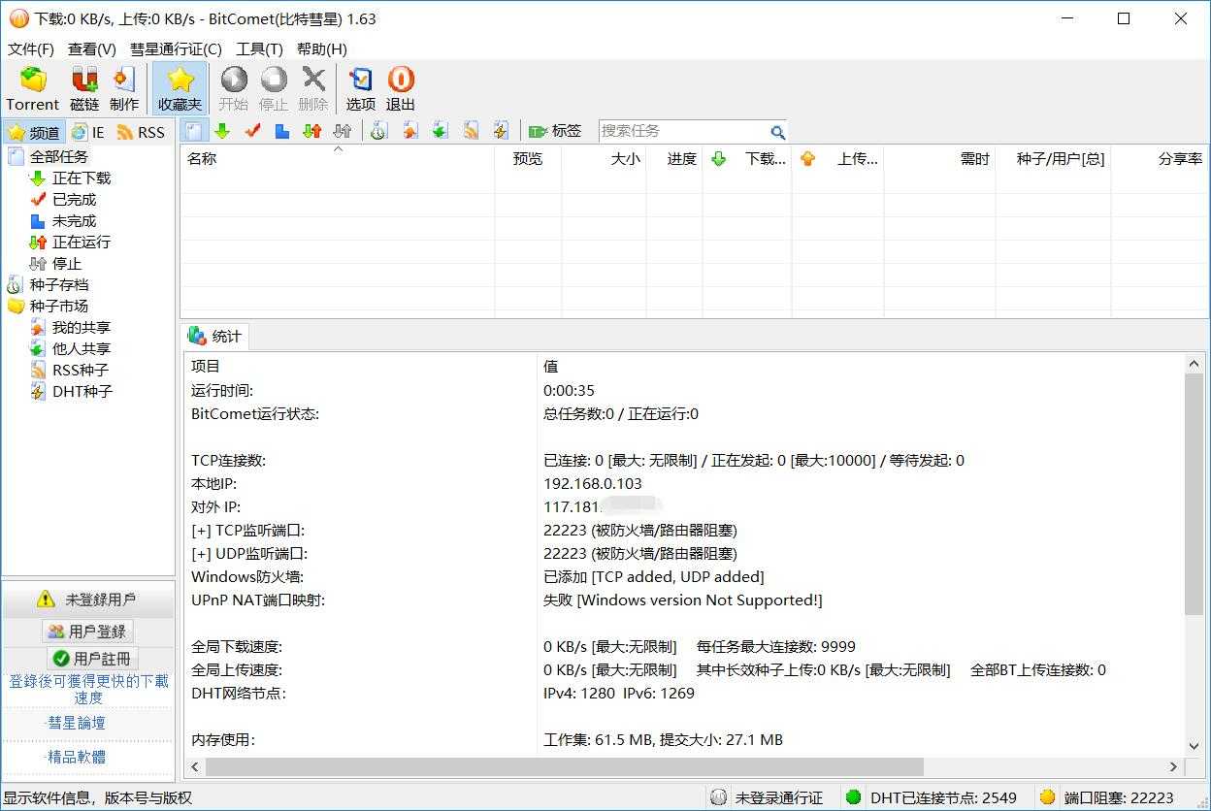Select the 制作 torrent maker icon

124,87
